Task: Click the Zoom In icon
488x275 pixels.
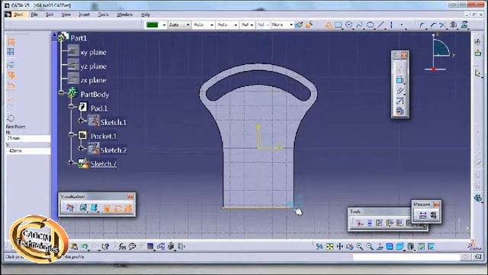Action: pos(359,247)
